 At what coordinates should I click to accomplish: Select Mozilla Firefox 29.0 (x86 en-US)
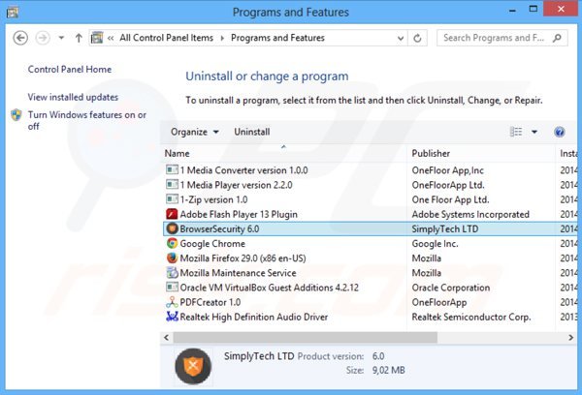click(243, 258)
